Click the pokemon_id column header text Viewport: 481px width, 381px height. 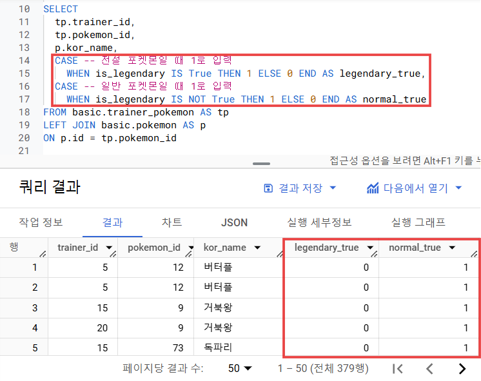[x=154, y=248]
